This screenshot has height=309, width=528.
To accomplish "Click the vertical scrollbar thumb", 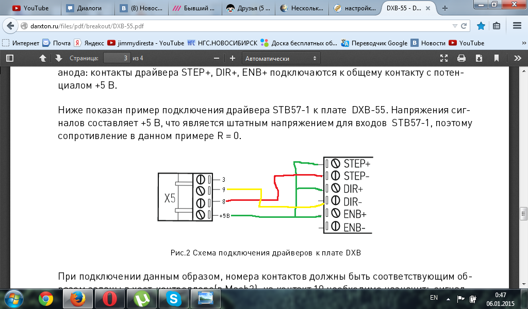I will pyautogui.click(x=523, y=214).
